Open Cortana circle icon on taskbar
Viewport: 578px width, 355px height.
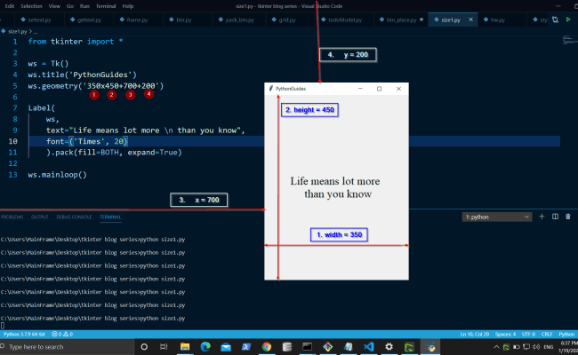coord(144,346)
